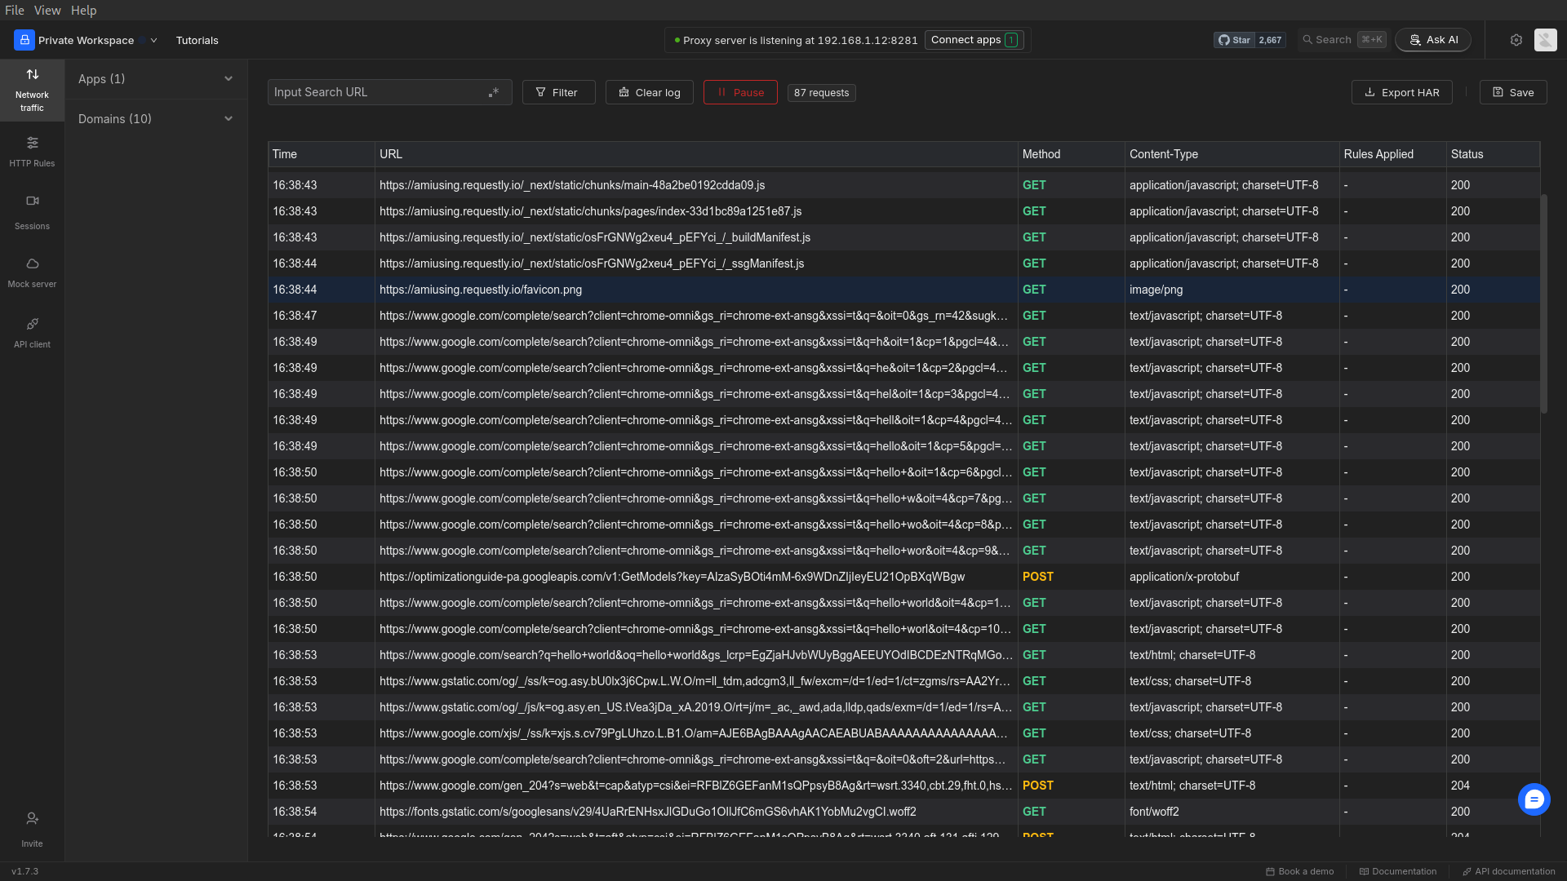
Task: Open the View menu
Action: [47, 11]
